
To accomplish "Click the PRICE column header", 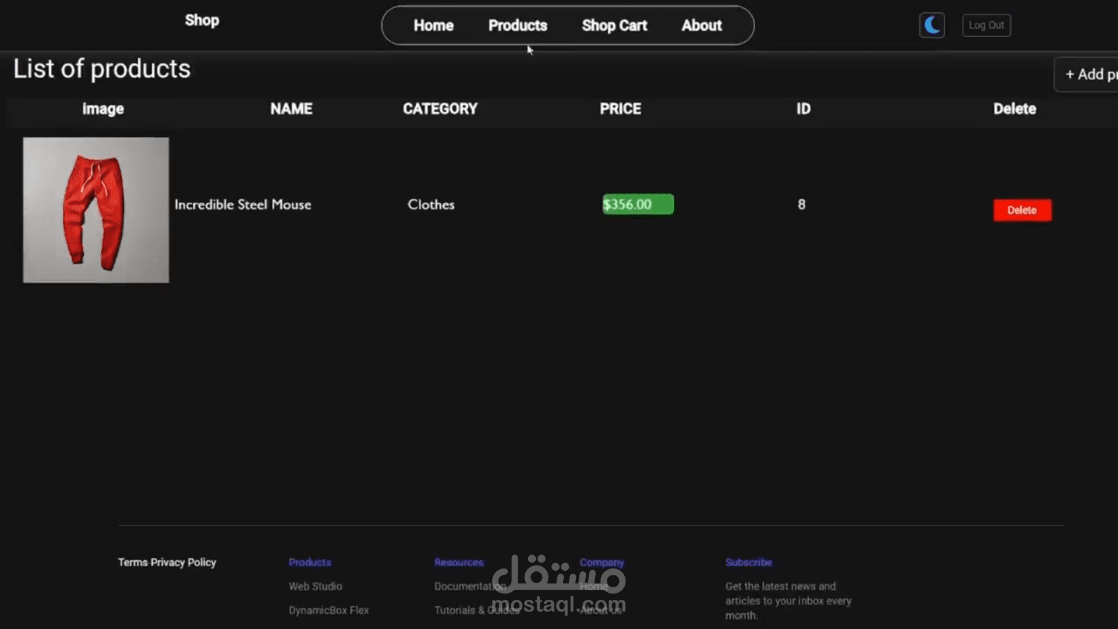I will [x=620, y=109].
